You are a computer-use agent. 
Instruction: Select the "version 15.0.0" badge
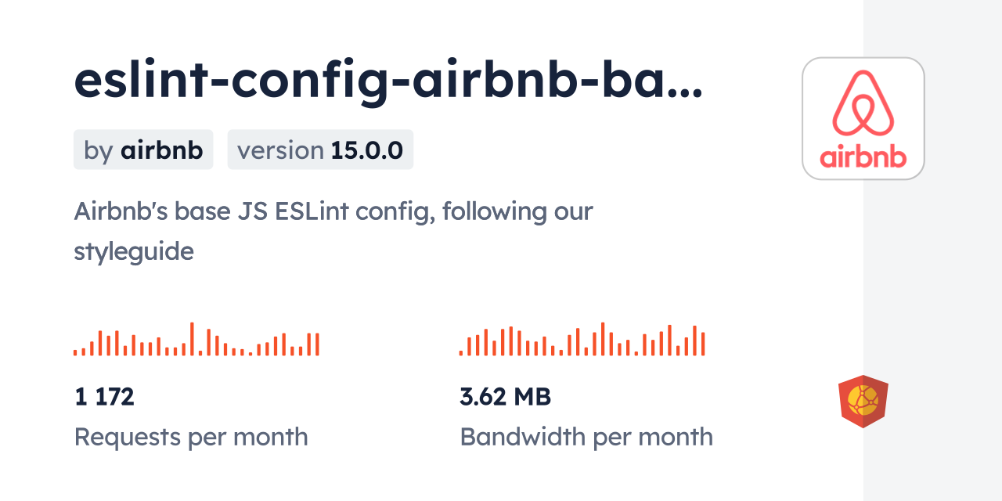[x=320, y=150]
